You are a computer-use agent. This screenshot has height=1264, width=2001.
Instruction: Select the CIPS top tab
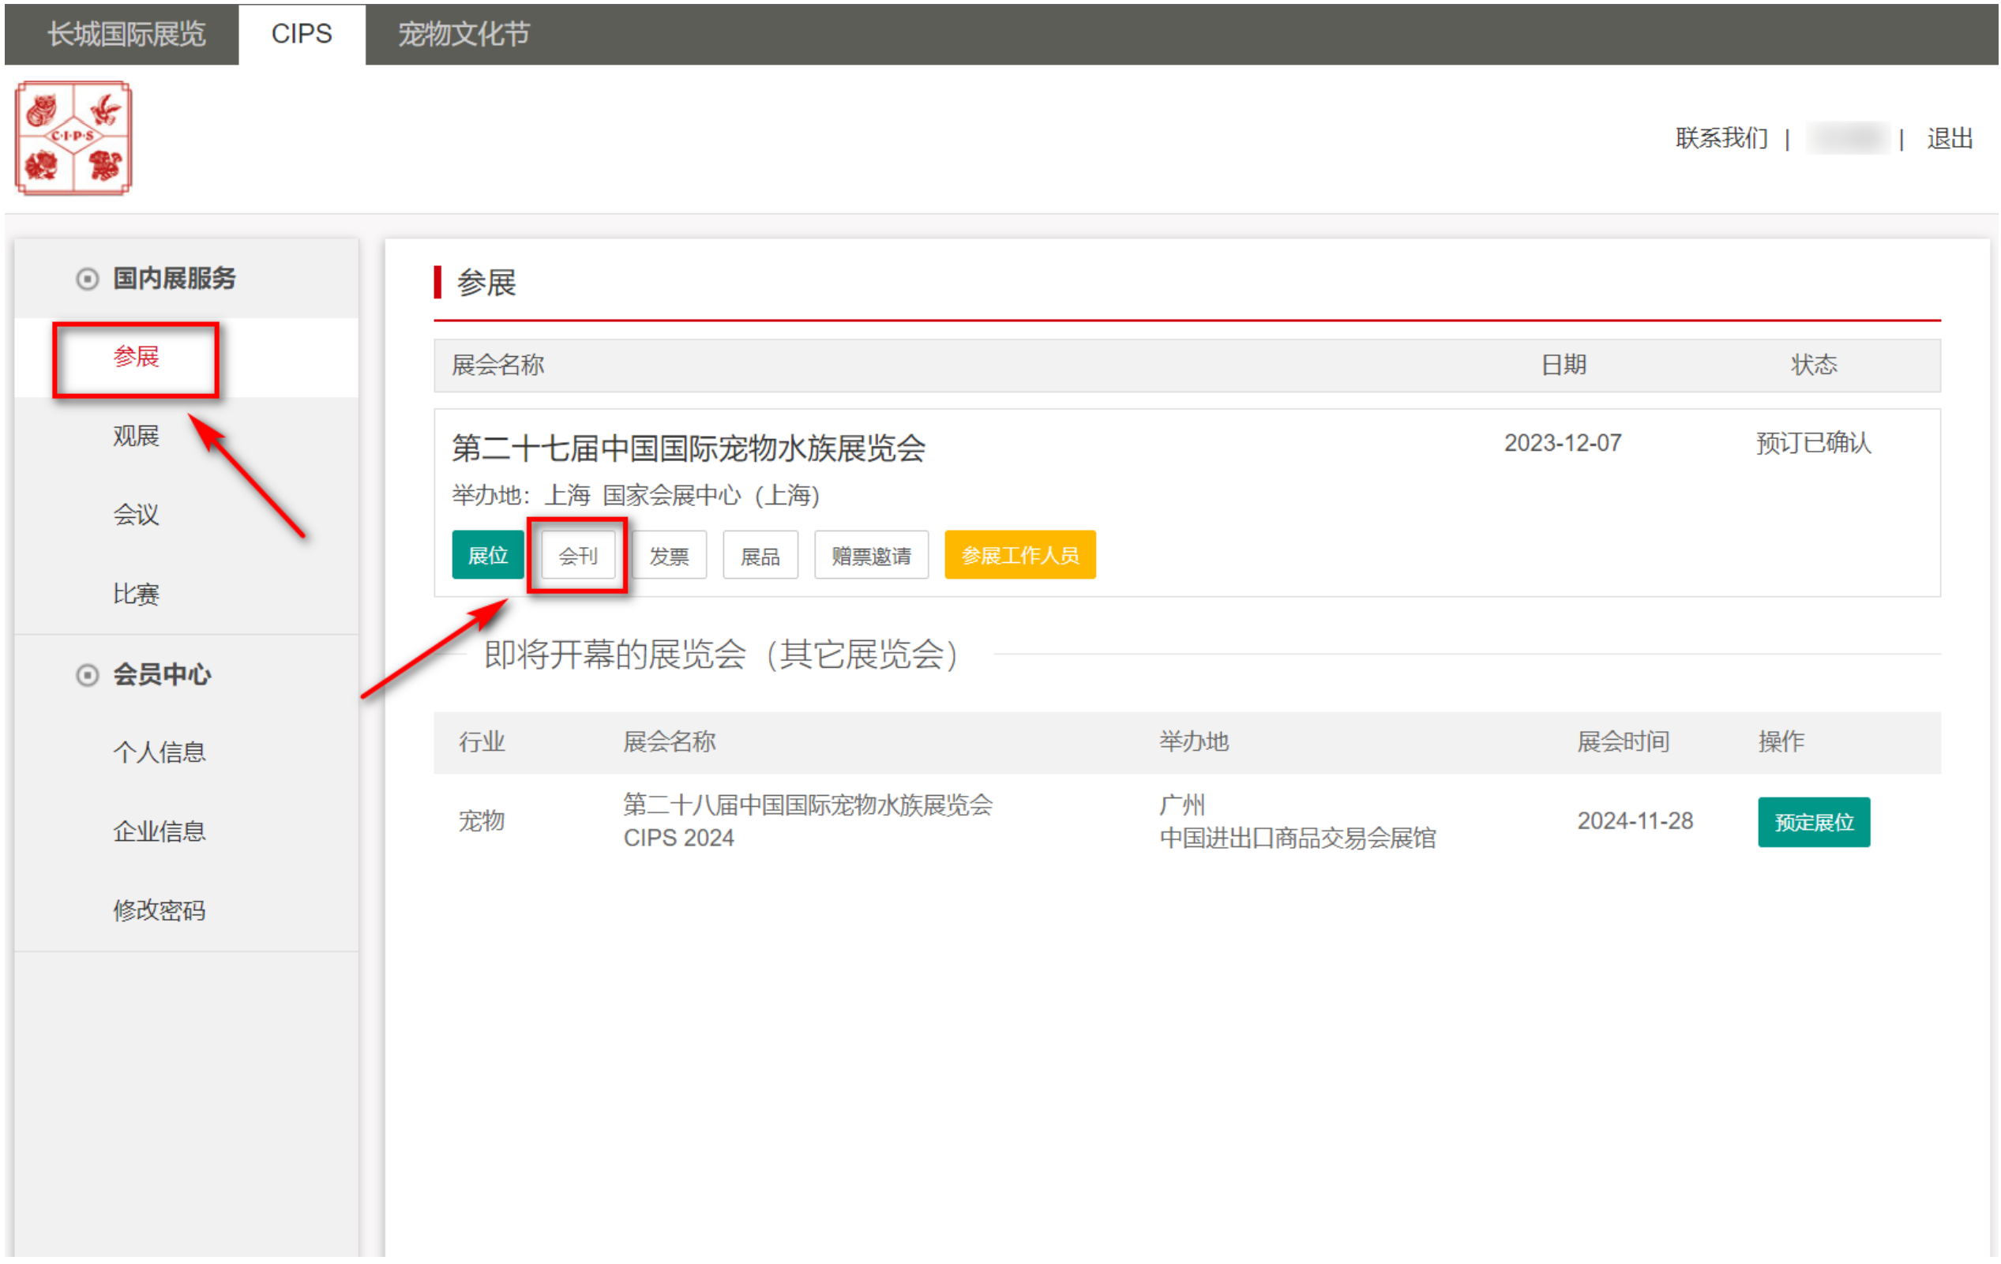(302, 33)
